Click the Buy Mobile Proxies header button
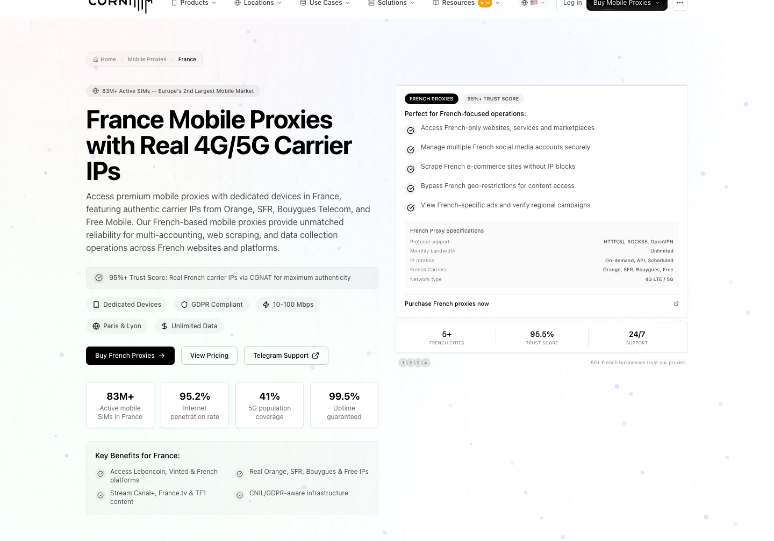Screen dimensions: 774x541 pyautogui.click(x=627, y=3)
